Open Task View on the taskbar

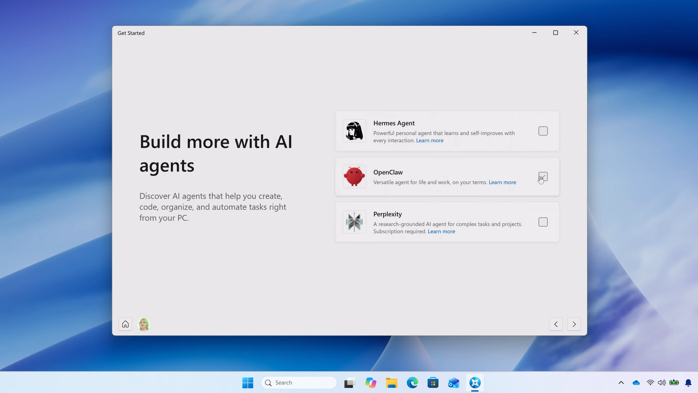350,382
